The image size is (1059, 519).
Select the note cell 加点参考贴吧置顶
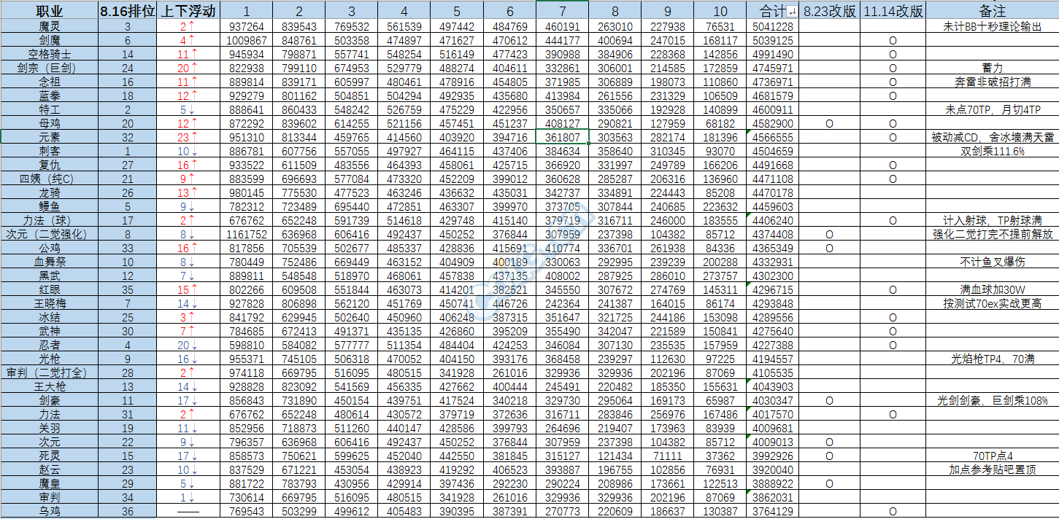(992, 470)
